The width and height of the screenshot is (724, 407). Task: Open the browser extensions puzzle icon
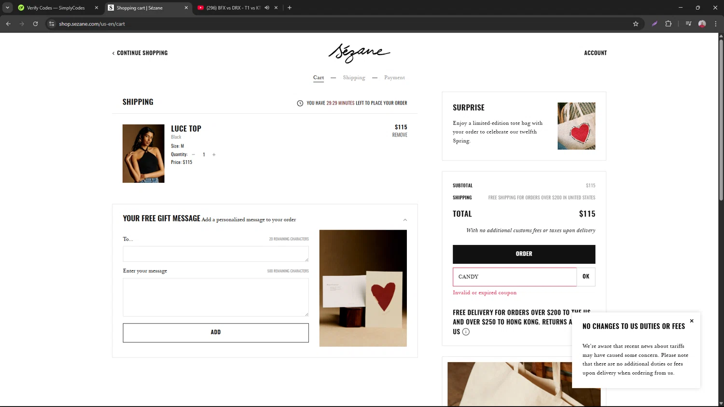pos(668,24)
